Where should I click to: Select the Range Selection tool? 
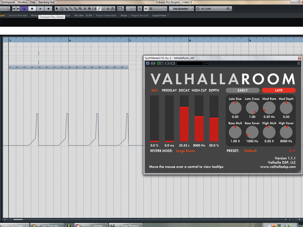tap(62, 9)
